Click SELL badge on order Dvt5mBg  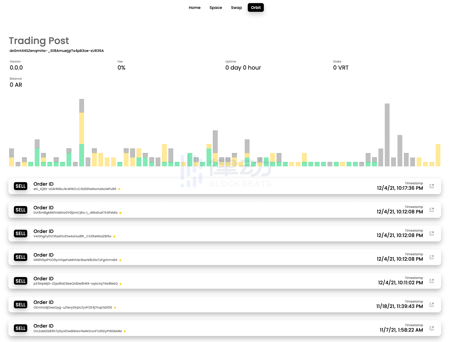[21, 210]
